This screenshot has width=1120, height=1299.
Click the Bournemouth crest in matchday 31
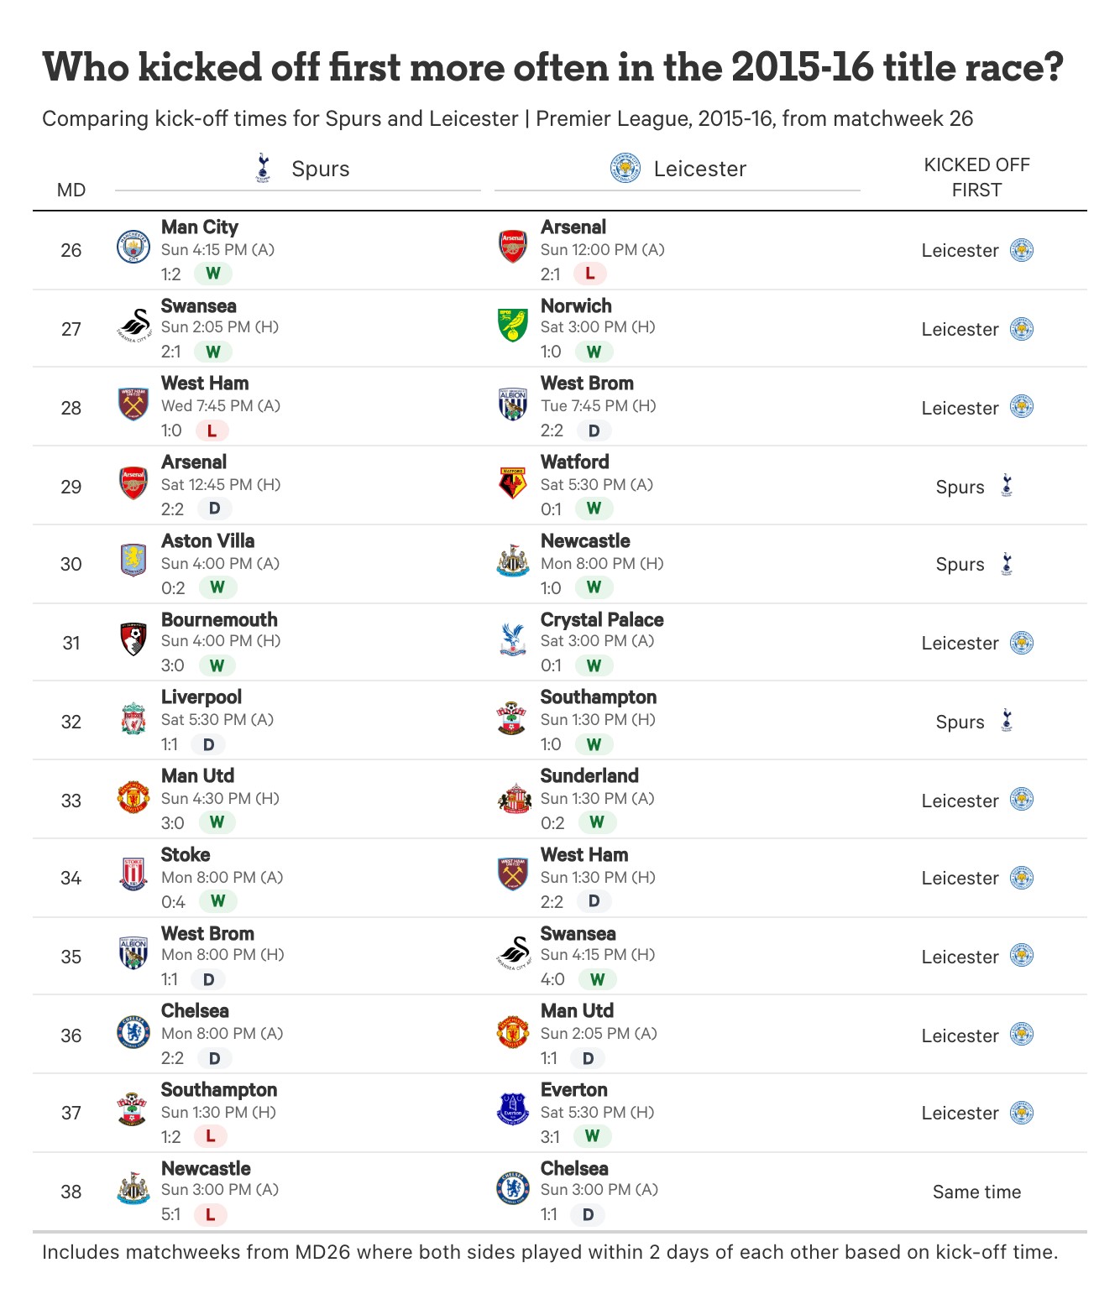pos(133,639)
